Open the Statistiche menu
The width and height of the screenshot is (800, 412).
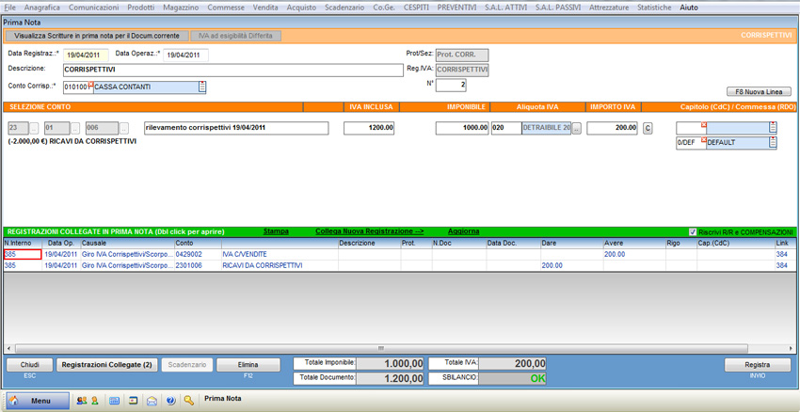(x=654, y=8)
